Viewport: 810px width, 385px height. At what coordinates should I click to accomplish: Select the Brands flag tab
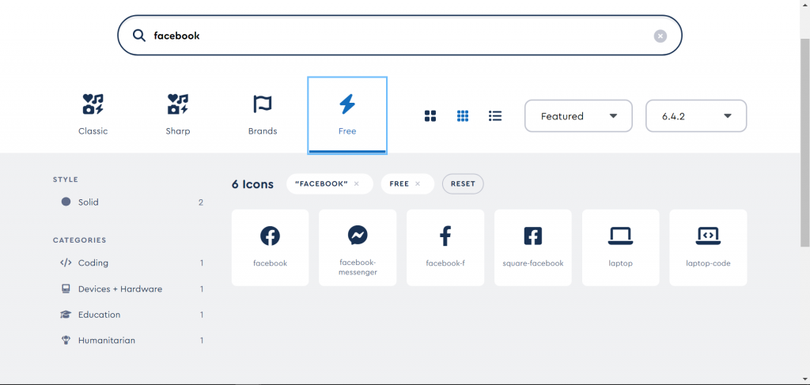point(263,115)
